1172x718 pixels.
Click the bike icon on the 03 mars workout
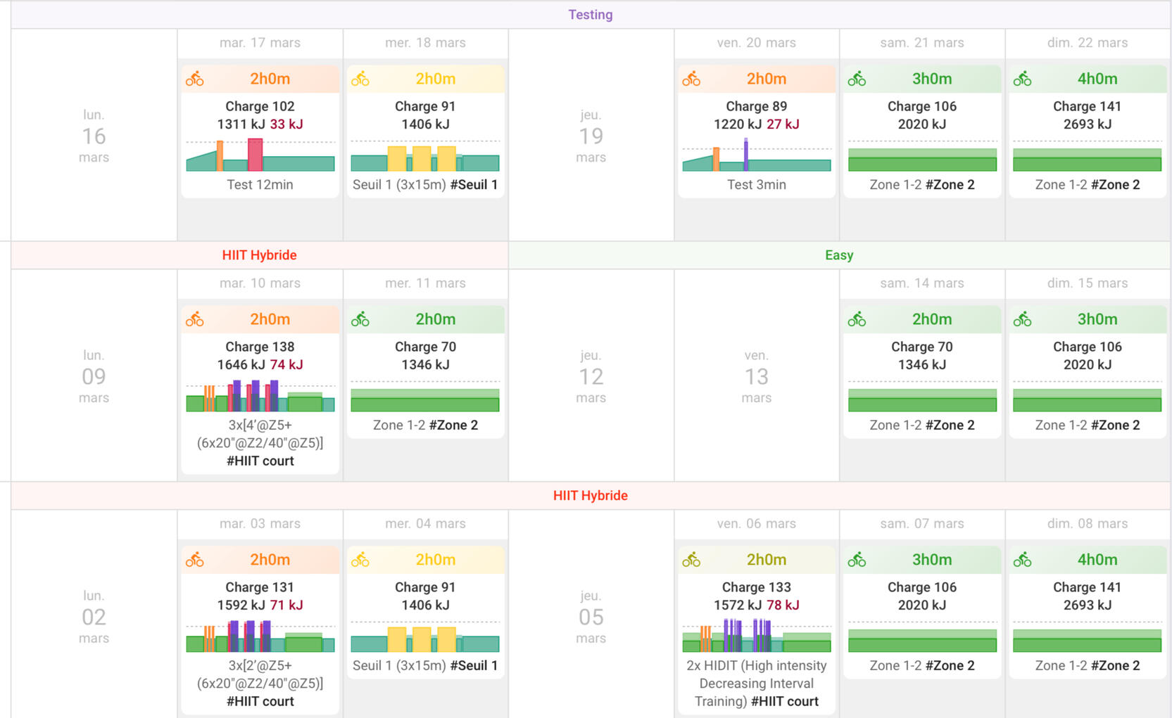tap(195, 560)
